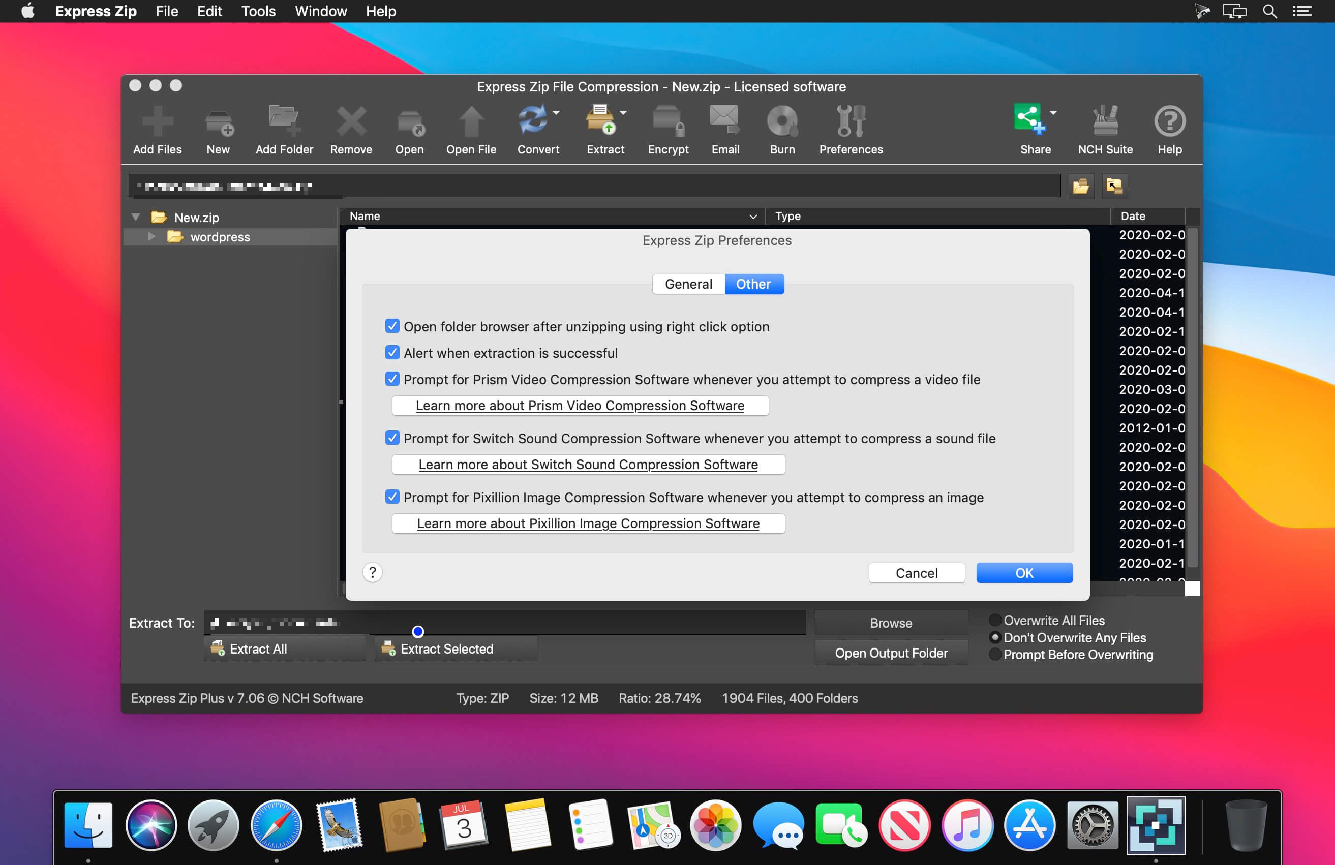Select the Encrypt toolbar icon
The width and height of the screenshot is (1335, 865).
click(668, 121)
